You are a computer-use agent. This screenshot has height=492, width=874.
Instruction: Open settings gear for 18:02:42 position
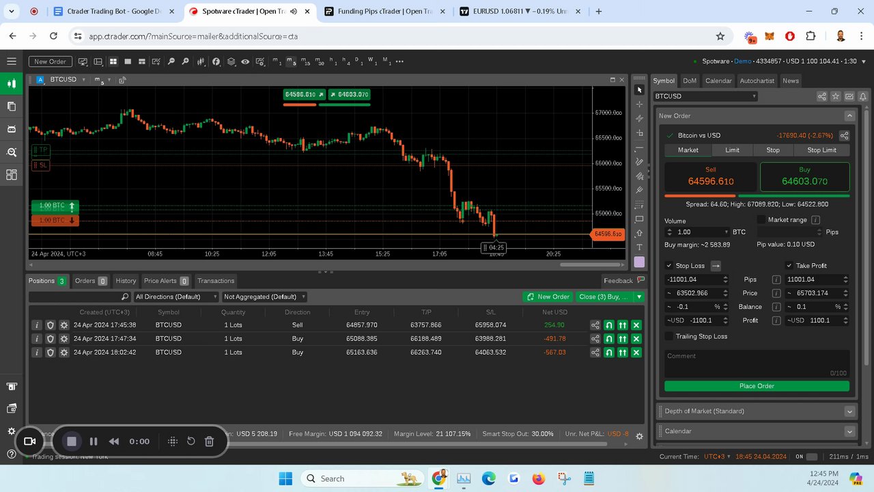pos(64,353)
